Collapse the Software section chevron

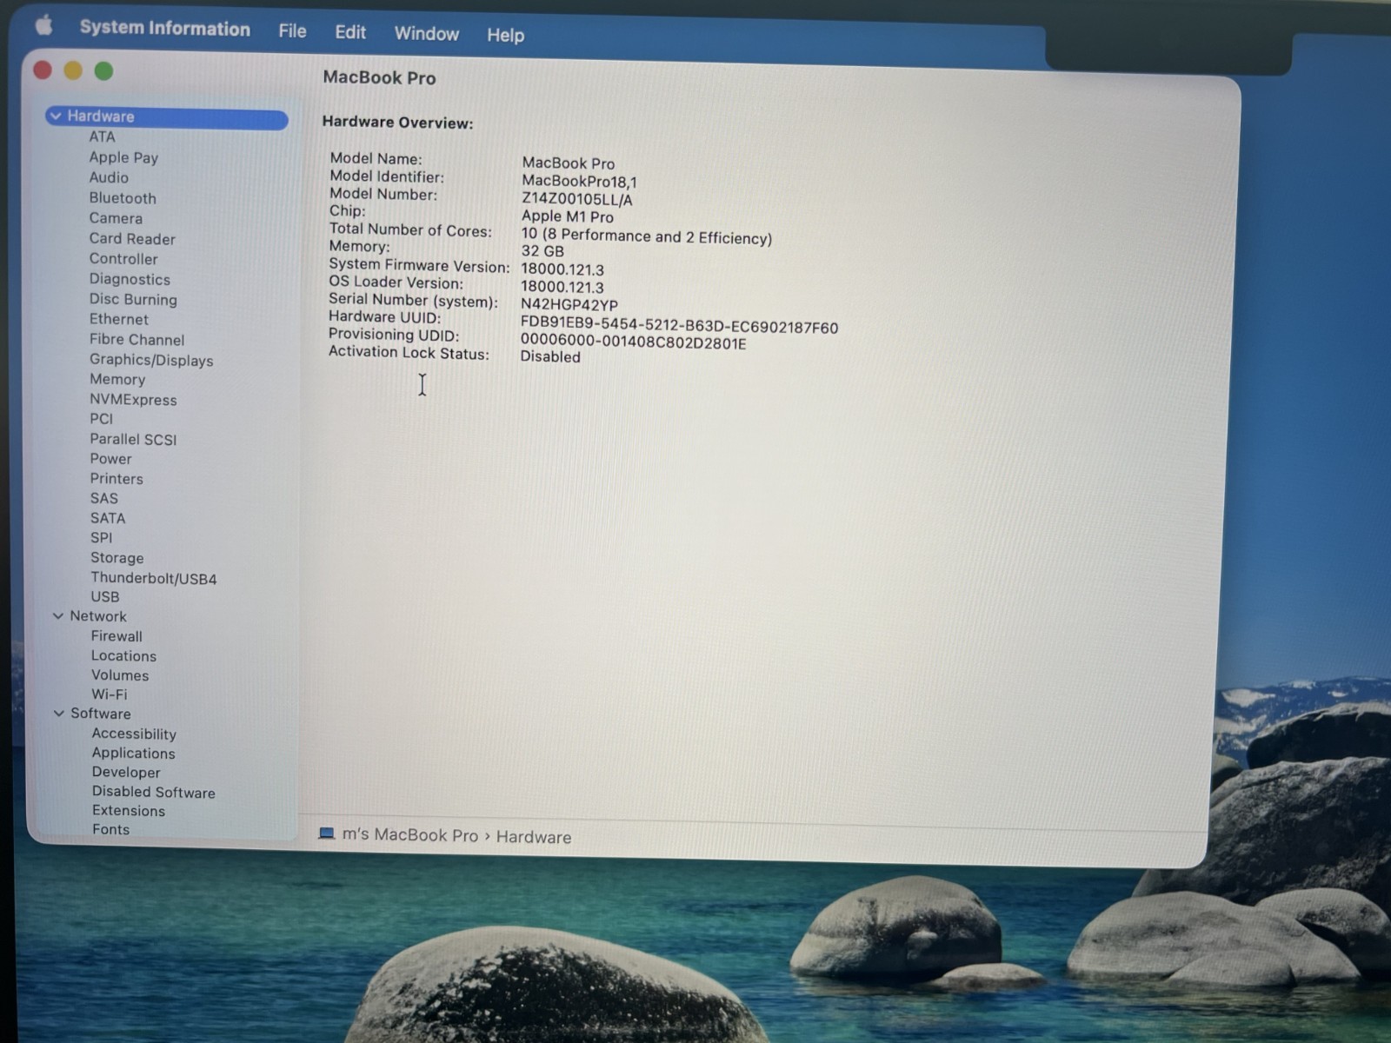coord(59,714)
